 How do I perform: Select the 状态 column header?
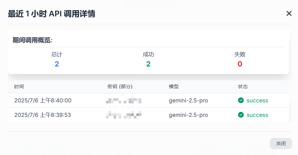pyautogui.click(x=243, y=87)
